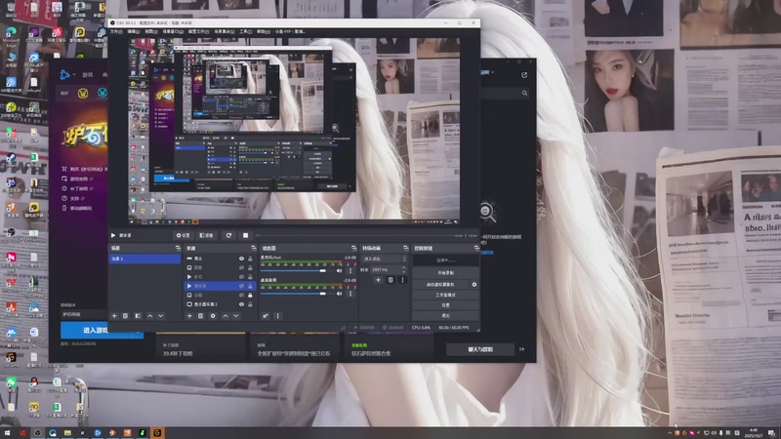The height and width of the screenshot is (439, 781).
Task: Open advanced audio properties gears icon
Action: pyautogui.click(x=266, y=316)
